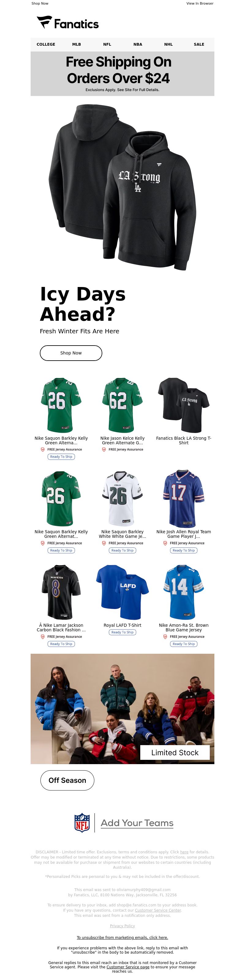Click the Fanatics logo at the top
Screen dimensions: 245x980
(68, 22)
